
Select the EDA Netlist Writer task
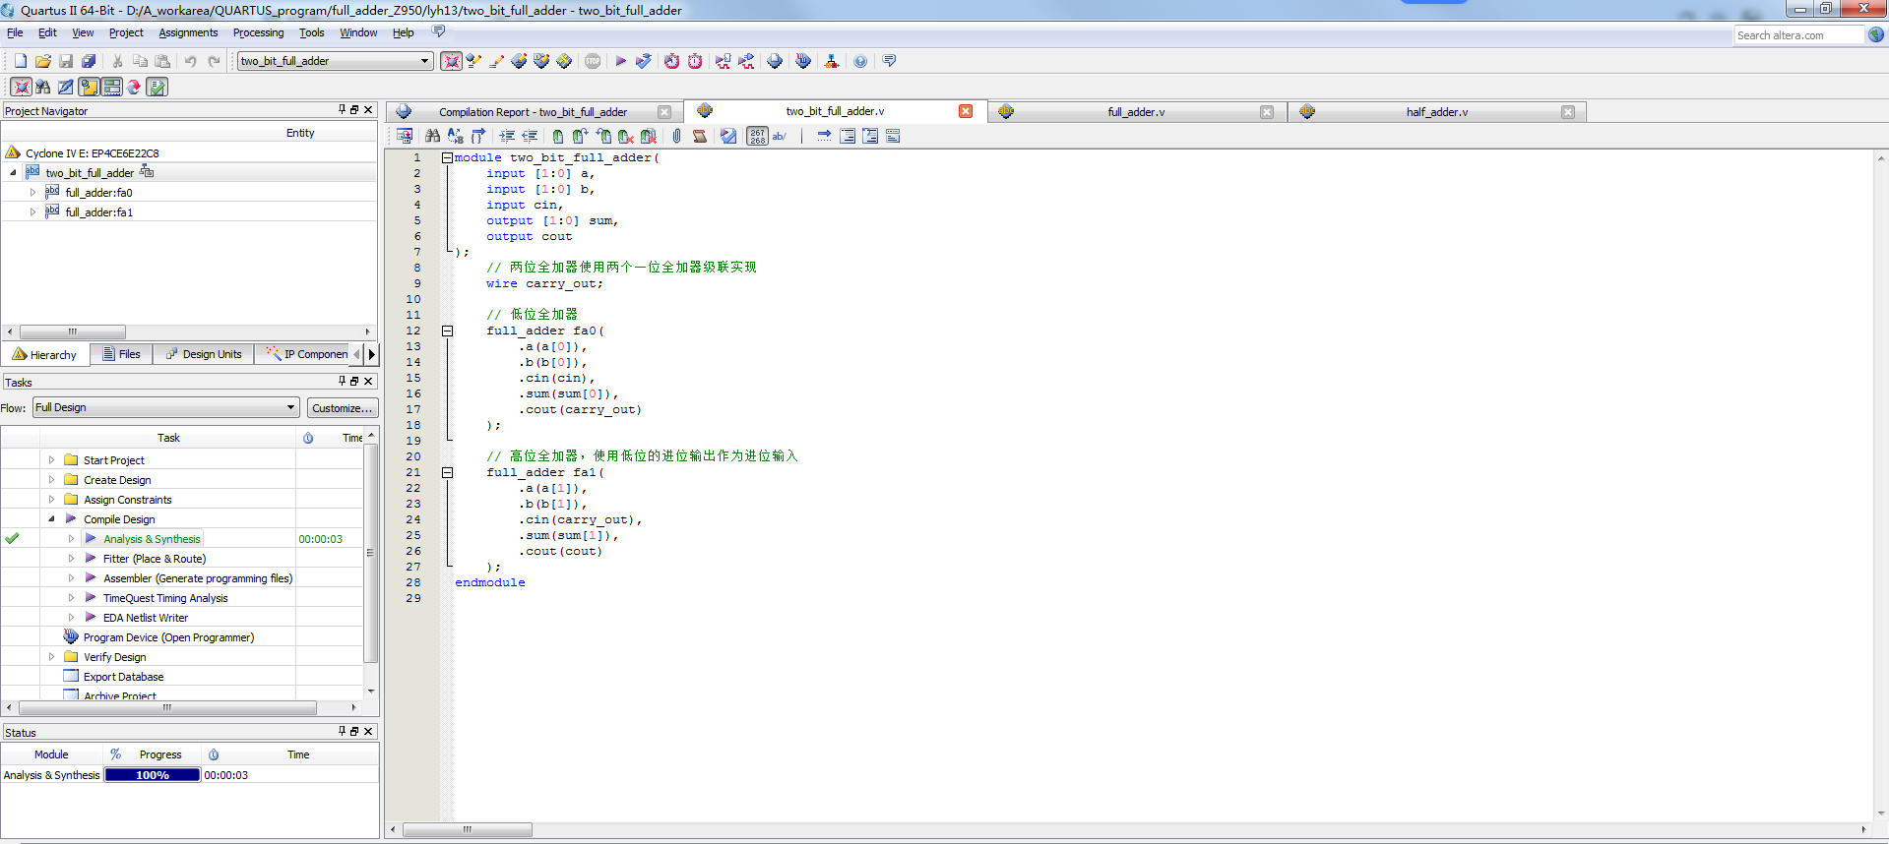coord(146,618)
